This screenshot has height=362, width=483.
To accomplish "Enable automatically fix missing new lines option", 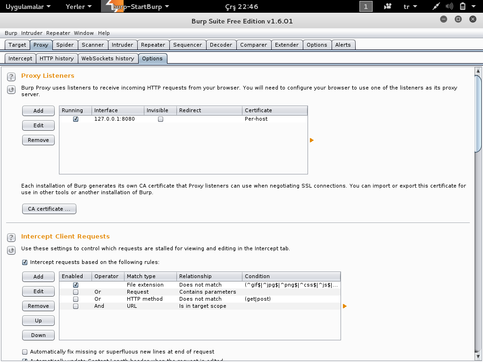I will tap(25, 352).
